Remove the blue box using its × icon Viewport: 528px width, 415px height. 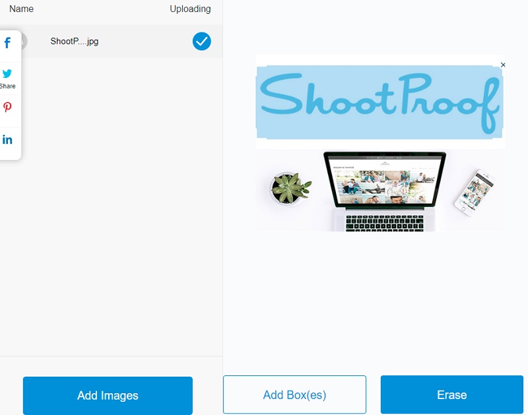503,65
